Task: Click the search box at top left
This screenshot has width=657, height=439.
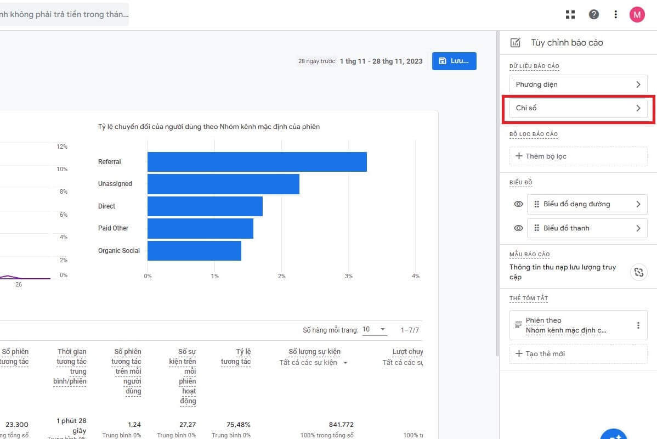Action: pyautogui.click(x=64, y=14)
